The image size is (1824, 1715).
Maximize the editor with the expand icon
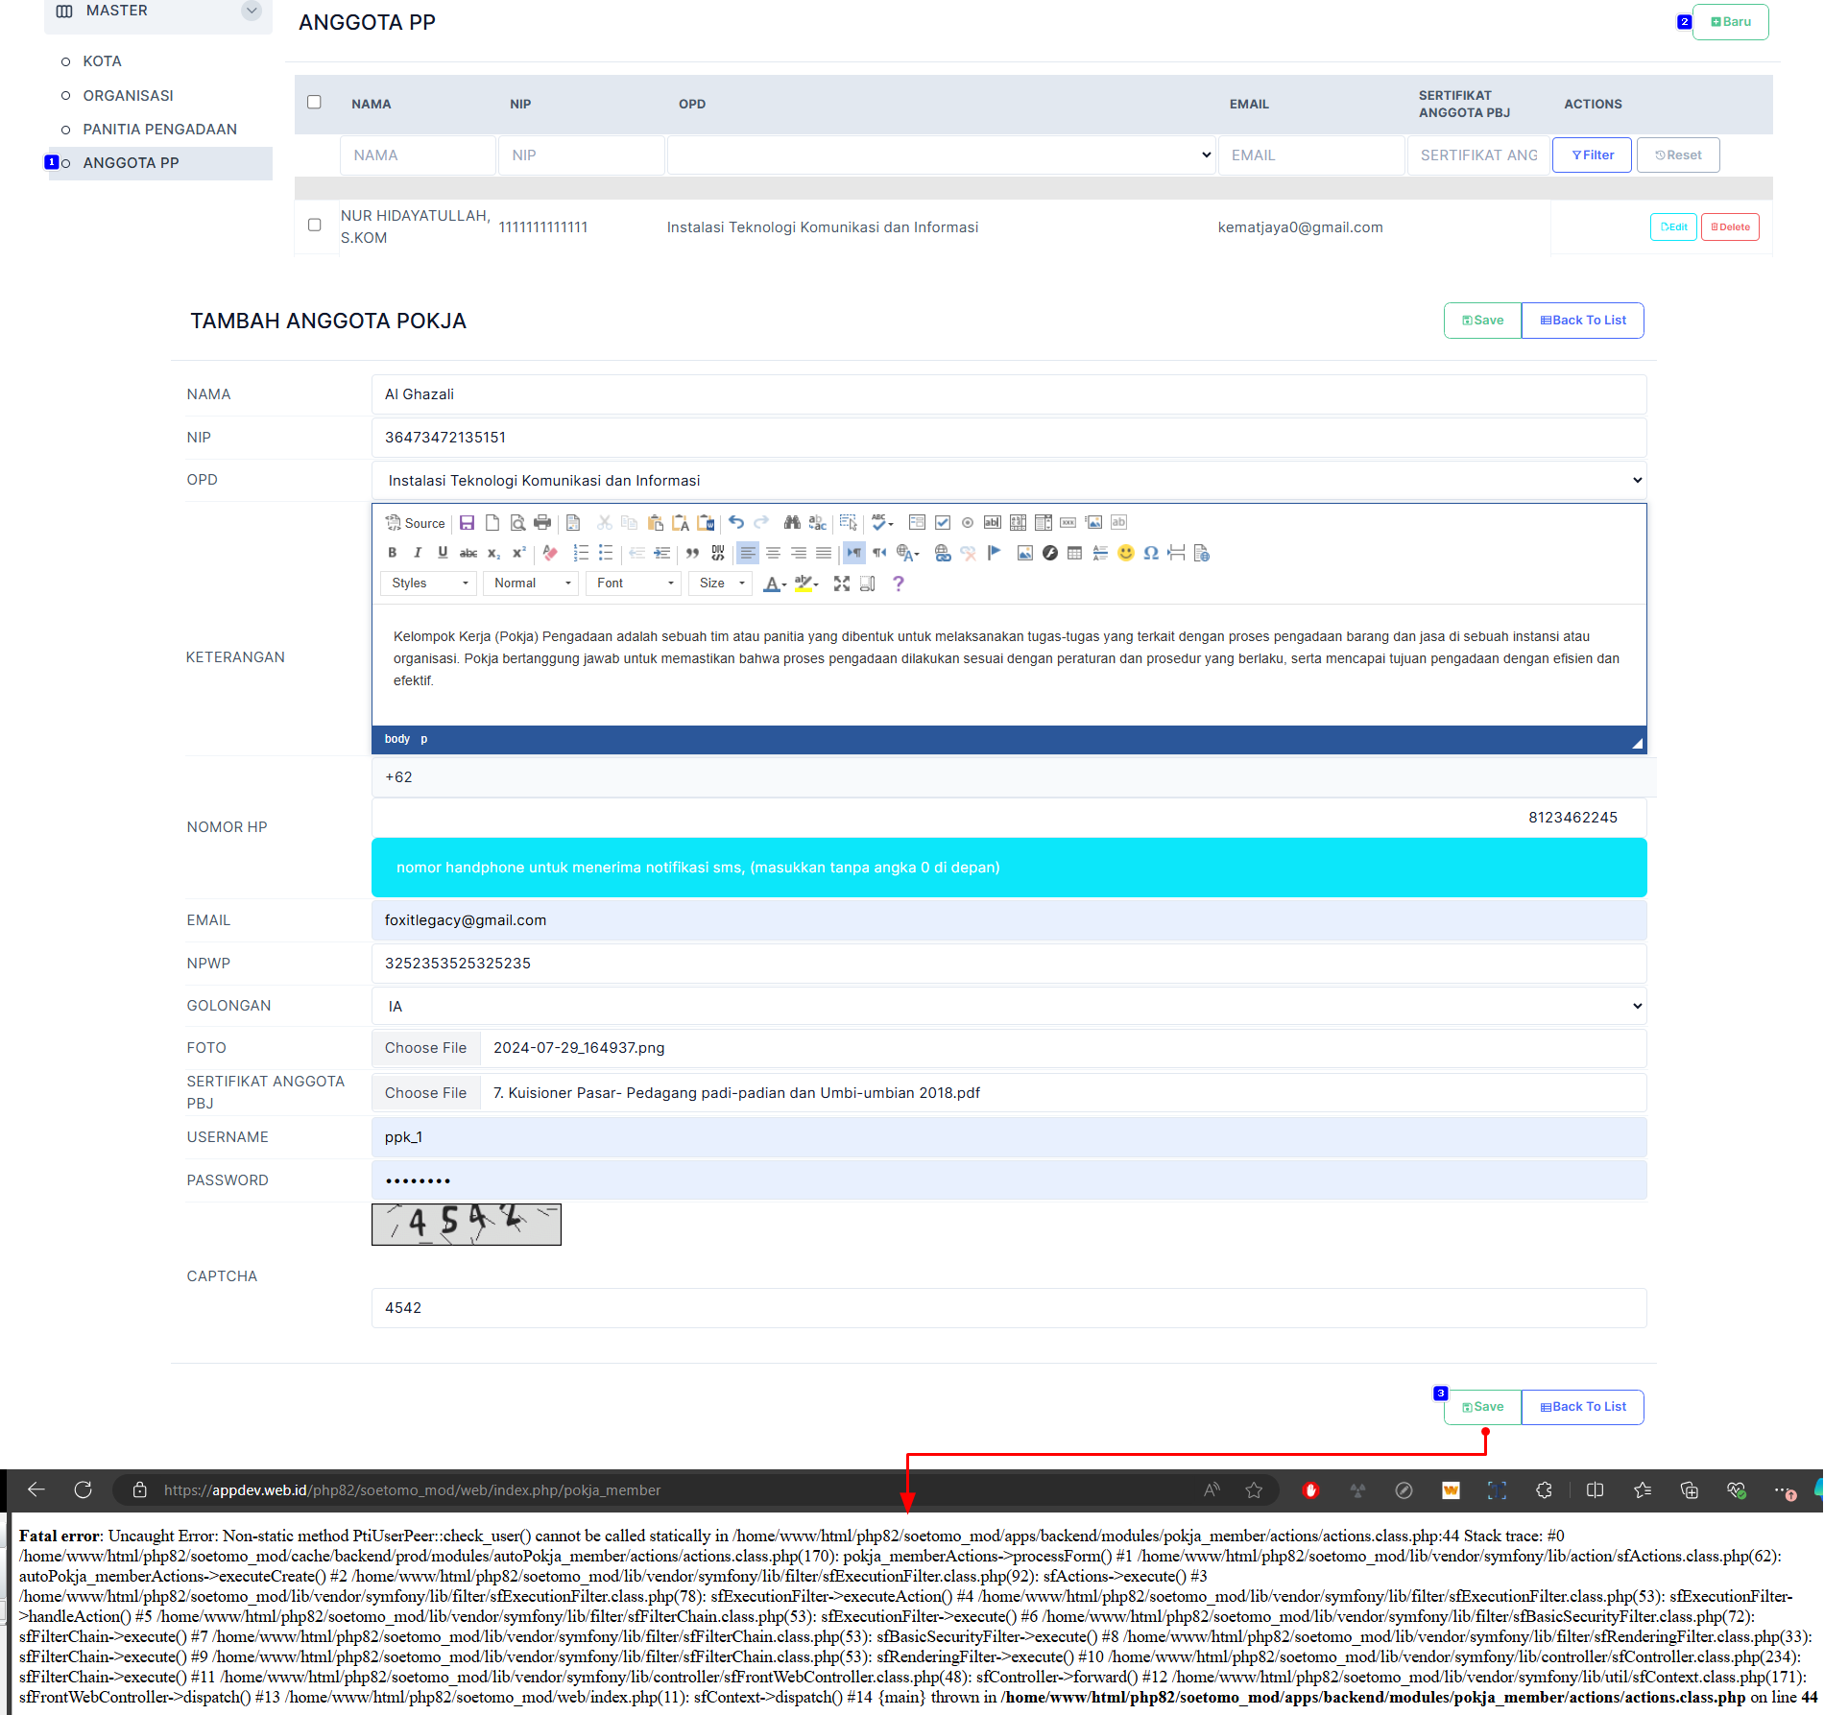point(842,584)
